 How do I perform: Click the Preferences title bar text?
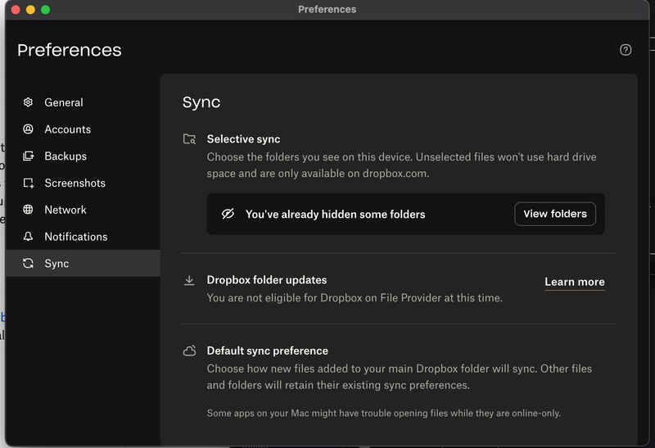(x=327, y=10)
